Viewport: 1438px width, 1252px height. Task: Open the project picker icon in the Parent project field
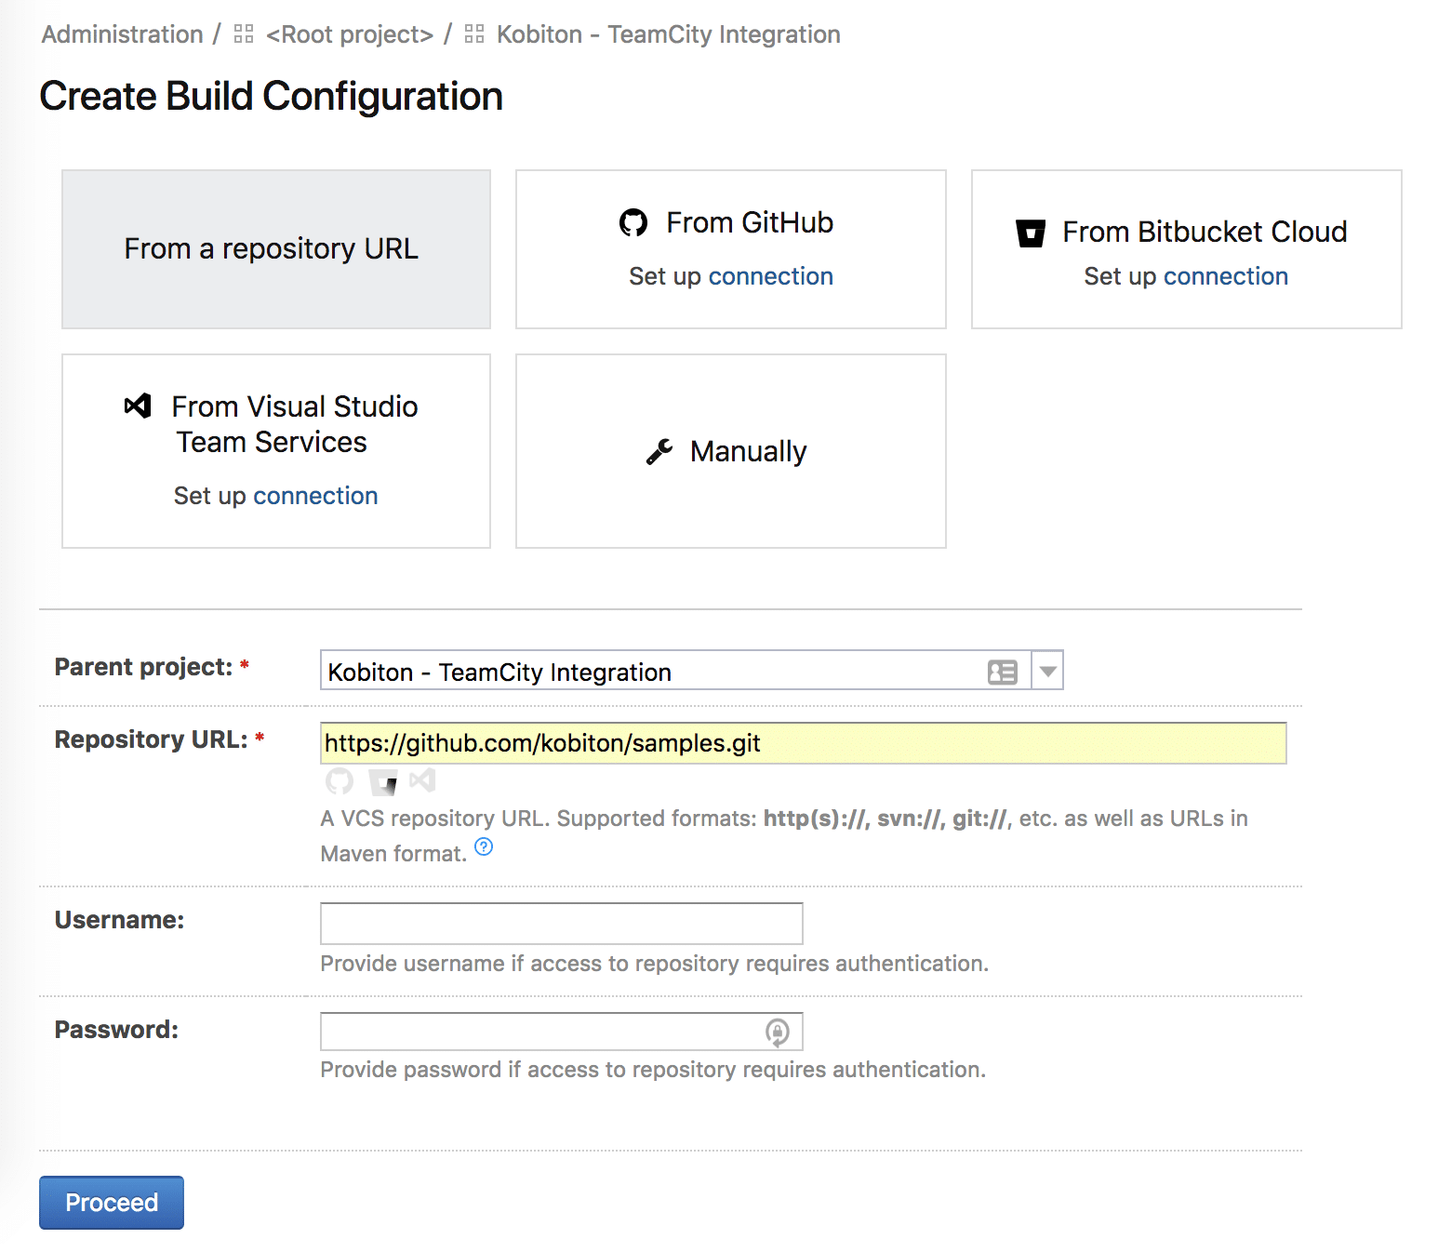(1003, 672)
